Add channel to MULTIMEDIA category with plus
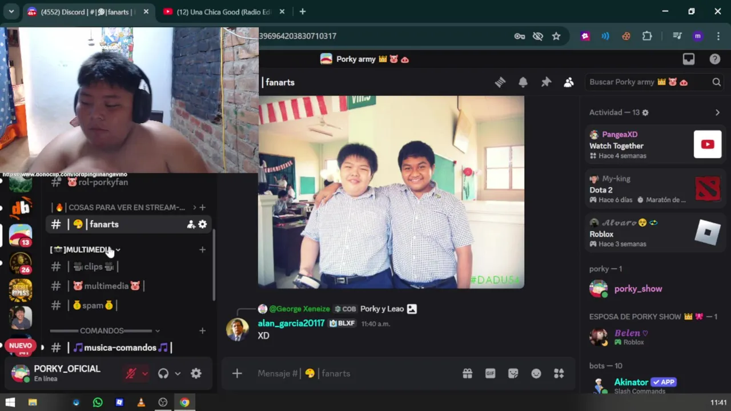731x411 pixels. (x=202, y=249)
